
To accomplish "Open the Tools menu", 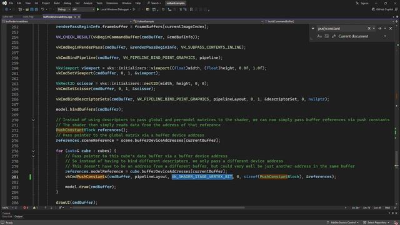I will [x=99, y=3].
